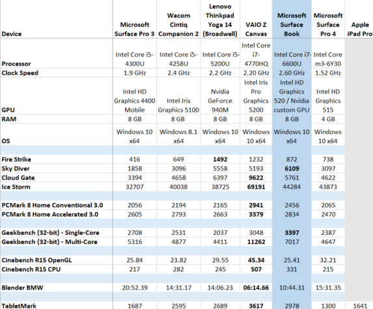This screenshot has height=309, width=373.
Task: Click the Intel Core i5-4300U cell
Action: pos(134,59)
